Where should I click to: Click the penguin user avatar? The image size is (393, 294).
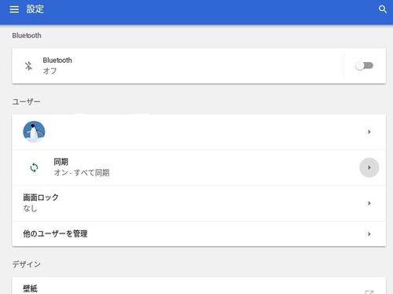pyautogui.click(x=34, y=132)
